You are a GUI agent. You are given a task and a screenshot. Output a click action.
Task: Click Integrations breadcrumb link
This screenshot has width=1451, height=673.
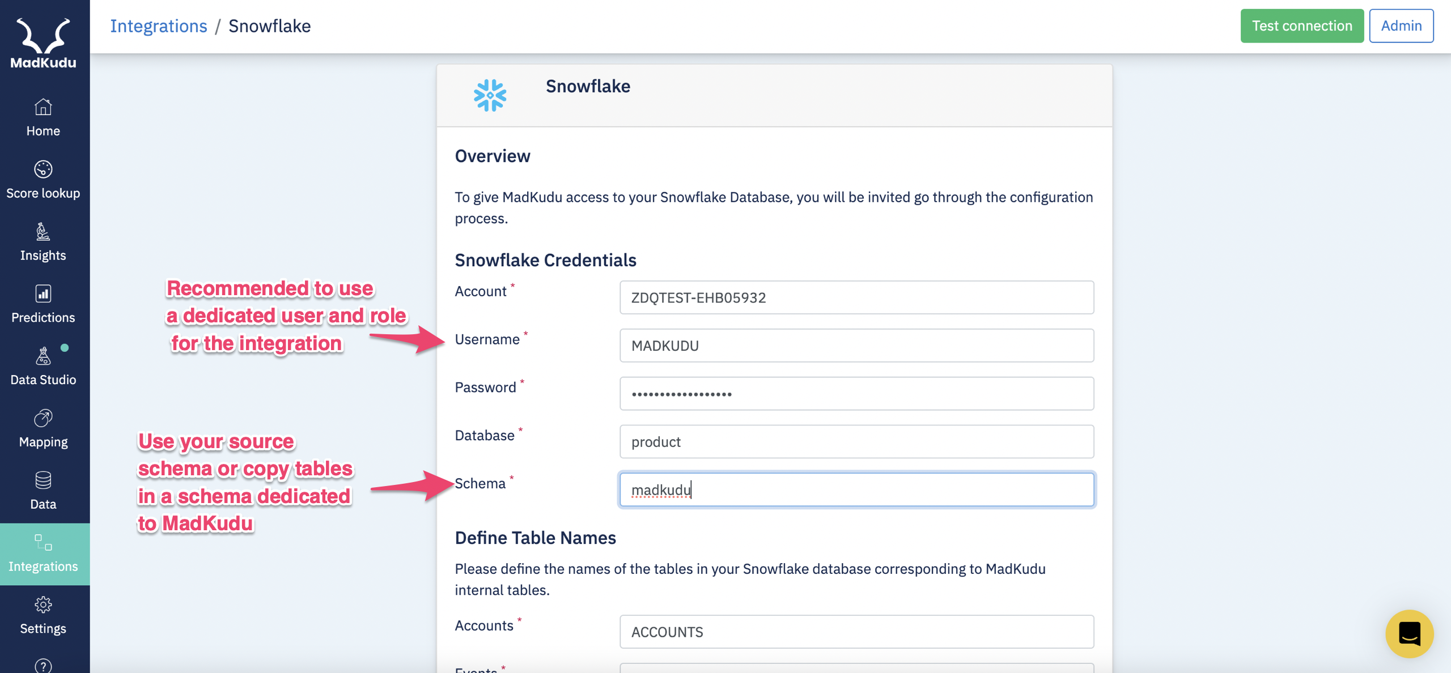(159, 26)
